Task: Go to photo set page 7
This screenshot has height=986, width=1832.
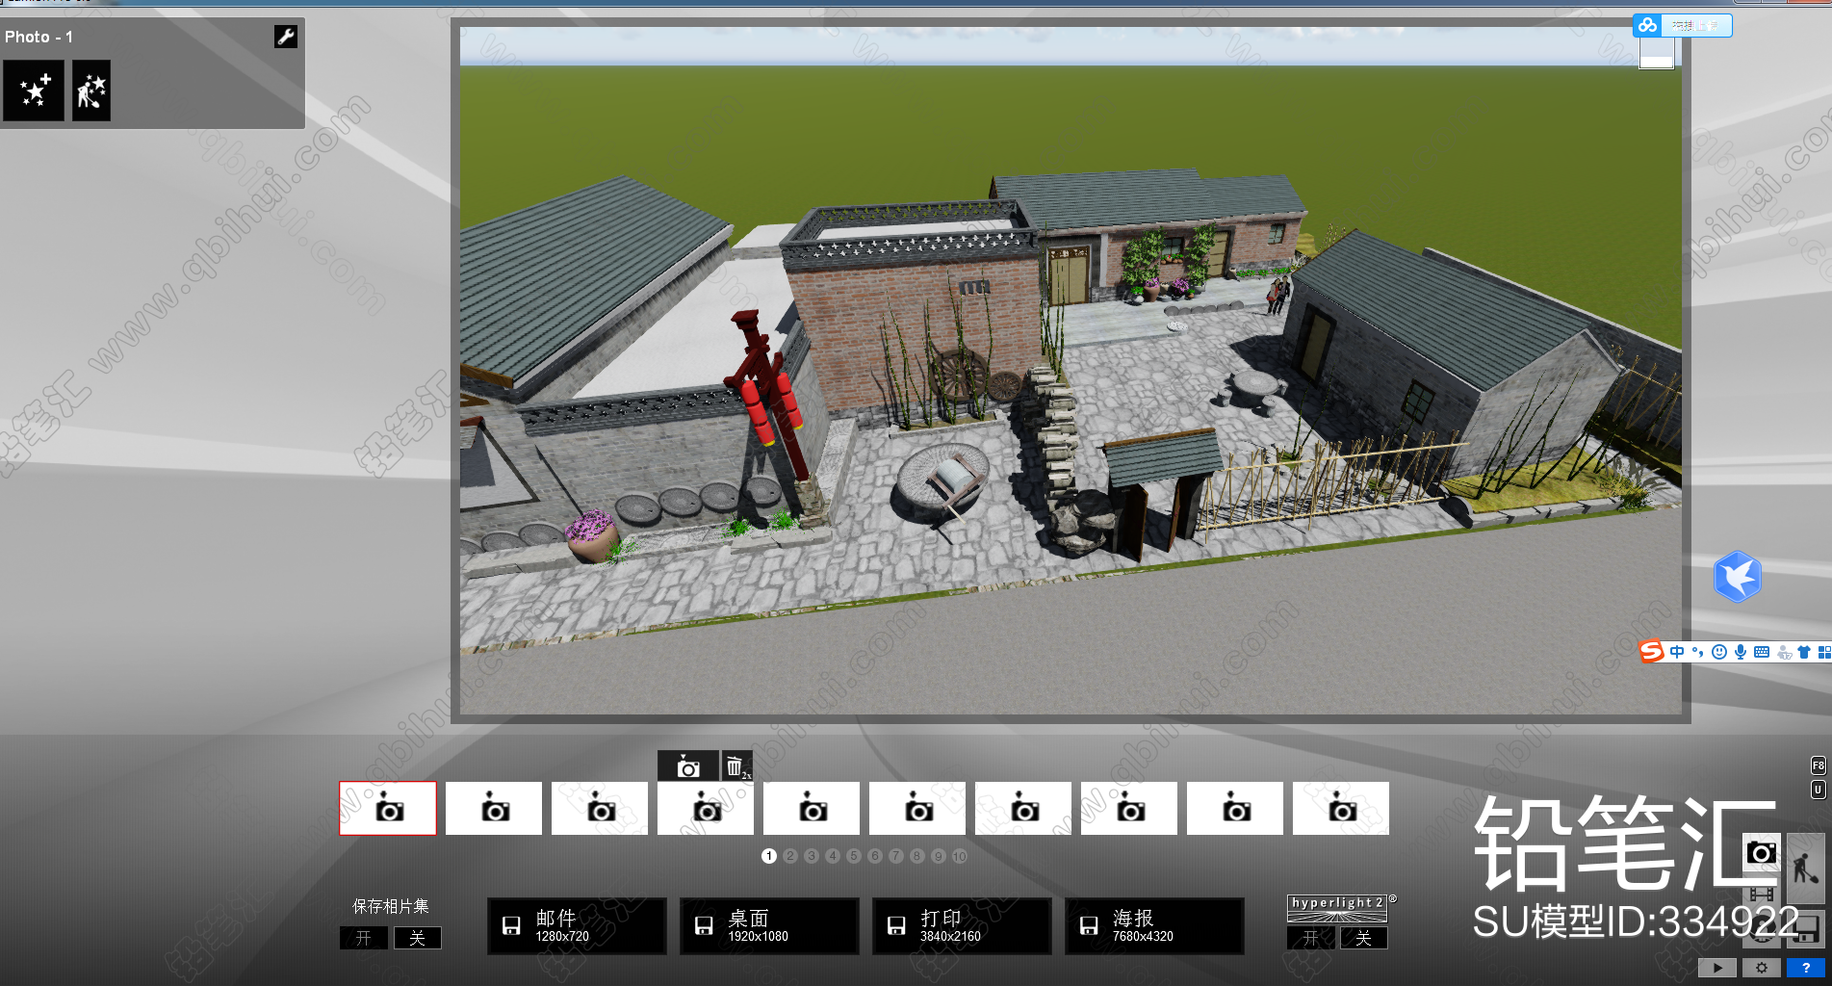Action: pyautogui.click(x=896, y=856)
